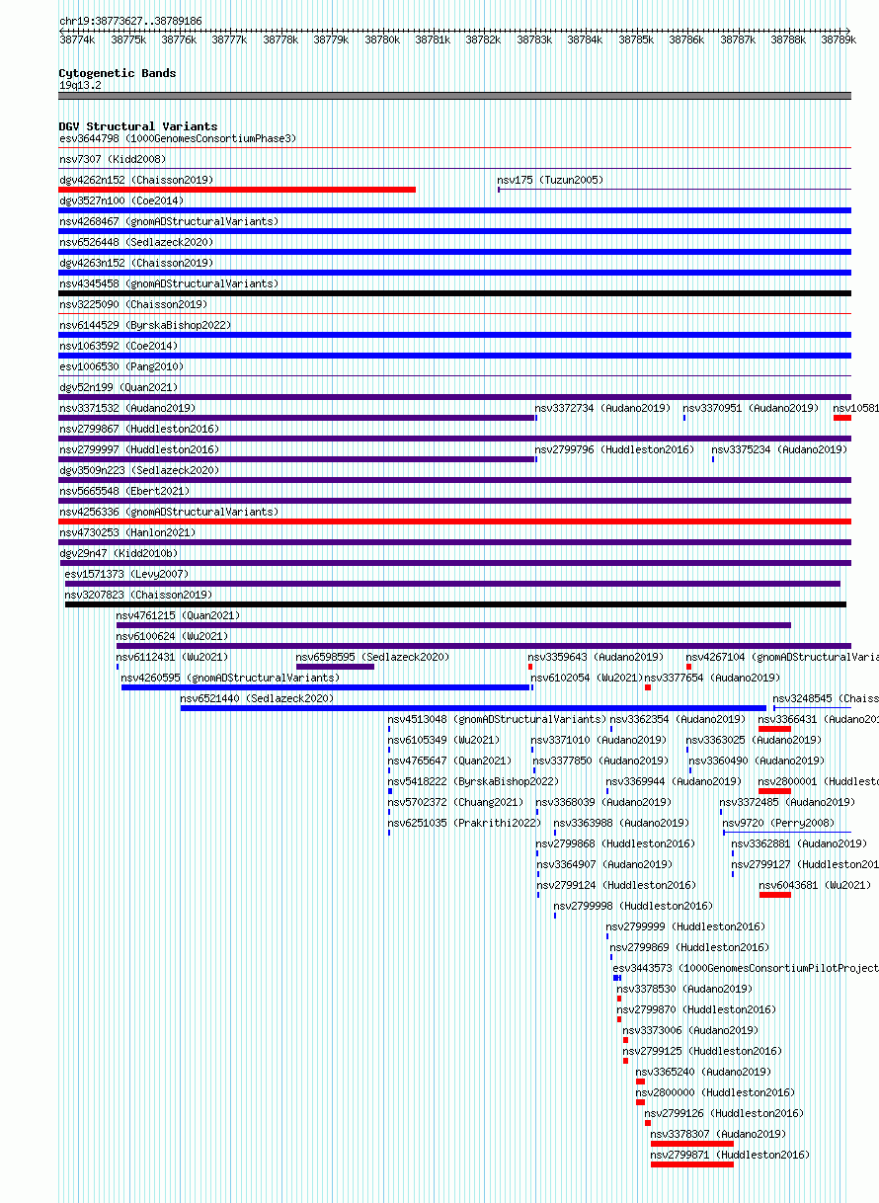879x1203 pixels.
Task: Click nsv3365240 (Audano2019) label
Action: (703, 1072)
